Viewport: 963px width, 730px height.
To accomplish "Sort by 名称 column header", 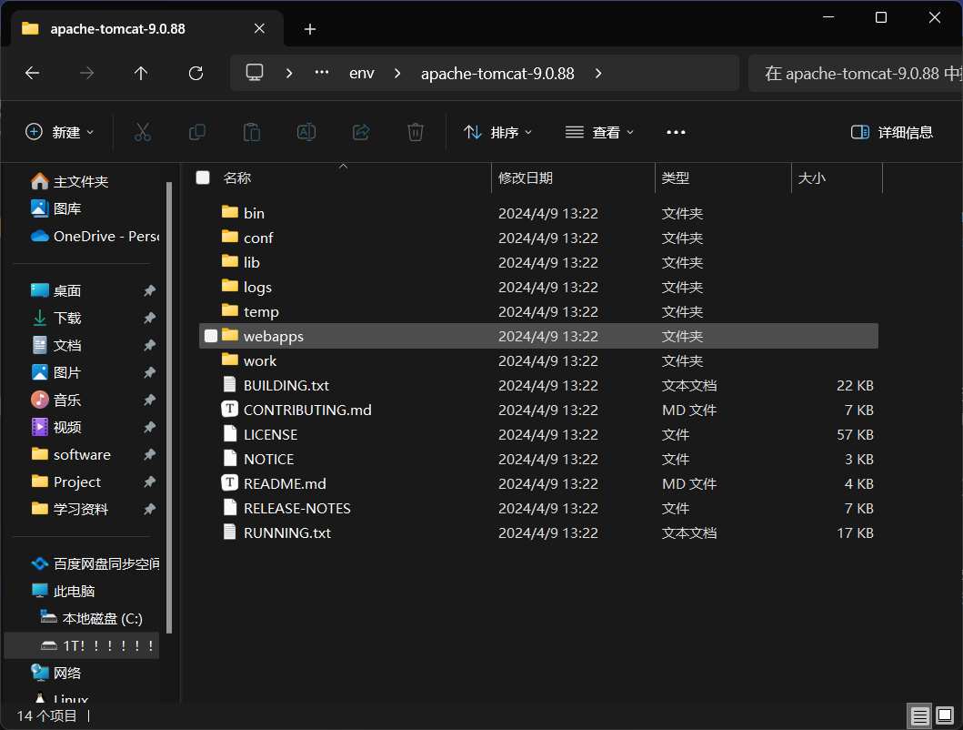I will coord(237,178).
